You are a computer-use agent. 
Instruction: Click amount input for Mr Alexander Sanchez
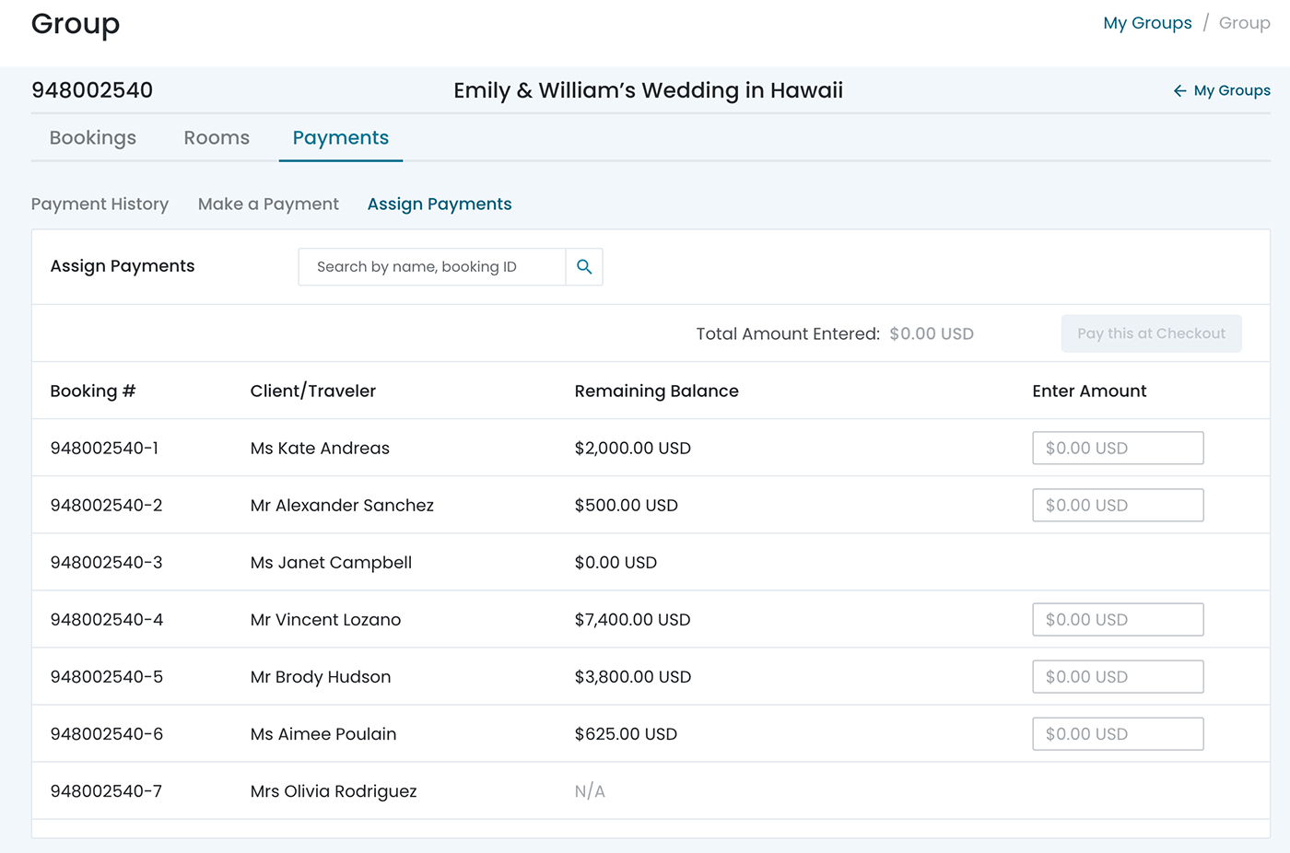[x=1117, y=506]
